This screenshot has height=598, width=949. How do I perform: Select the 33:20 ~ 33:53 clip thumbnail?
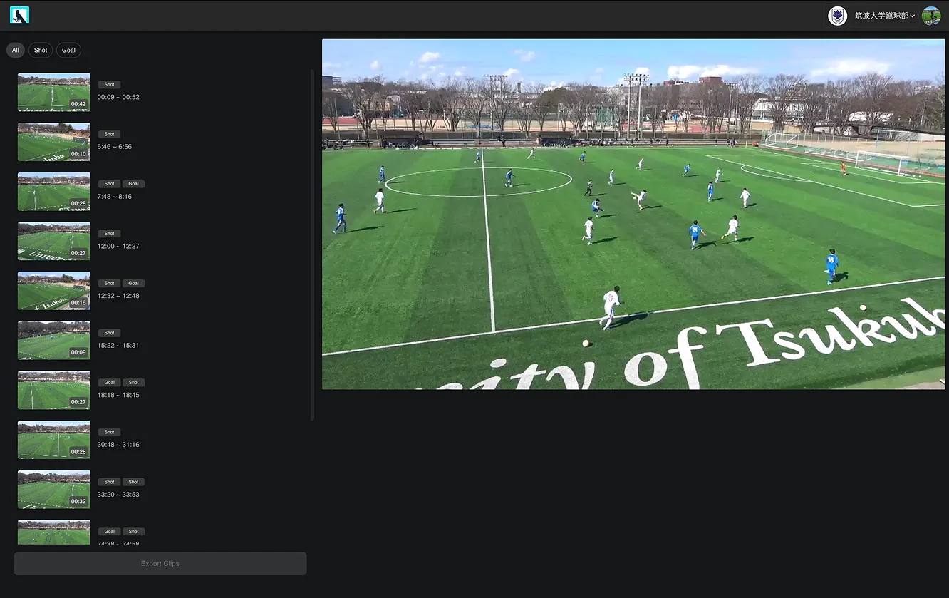coord(53,490)
